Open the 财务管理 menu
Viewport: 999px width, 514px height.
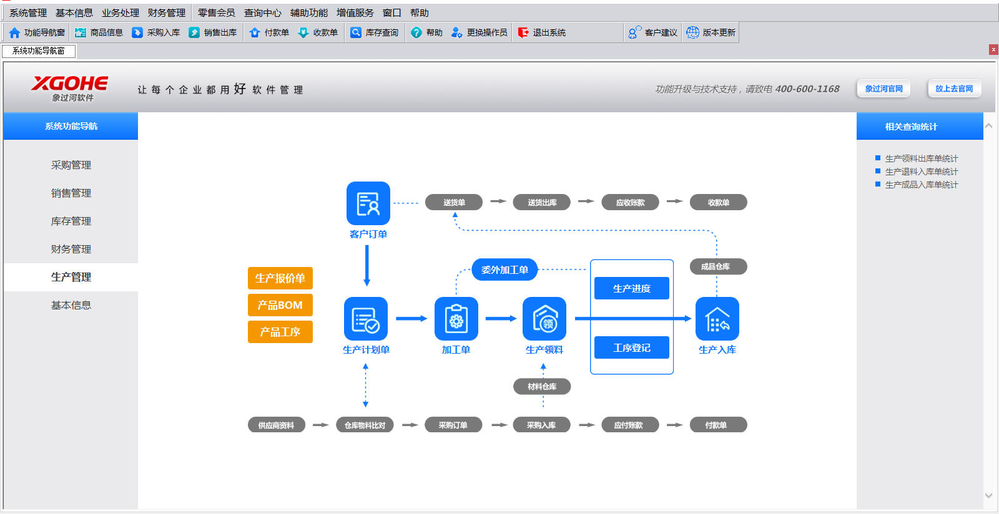pos(167,12)
